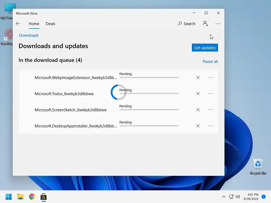Open more options for ScreenSketch
271x203 pixels.
pos(210,110)
